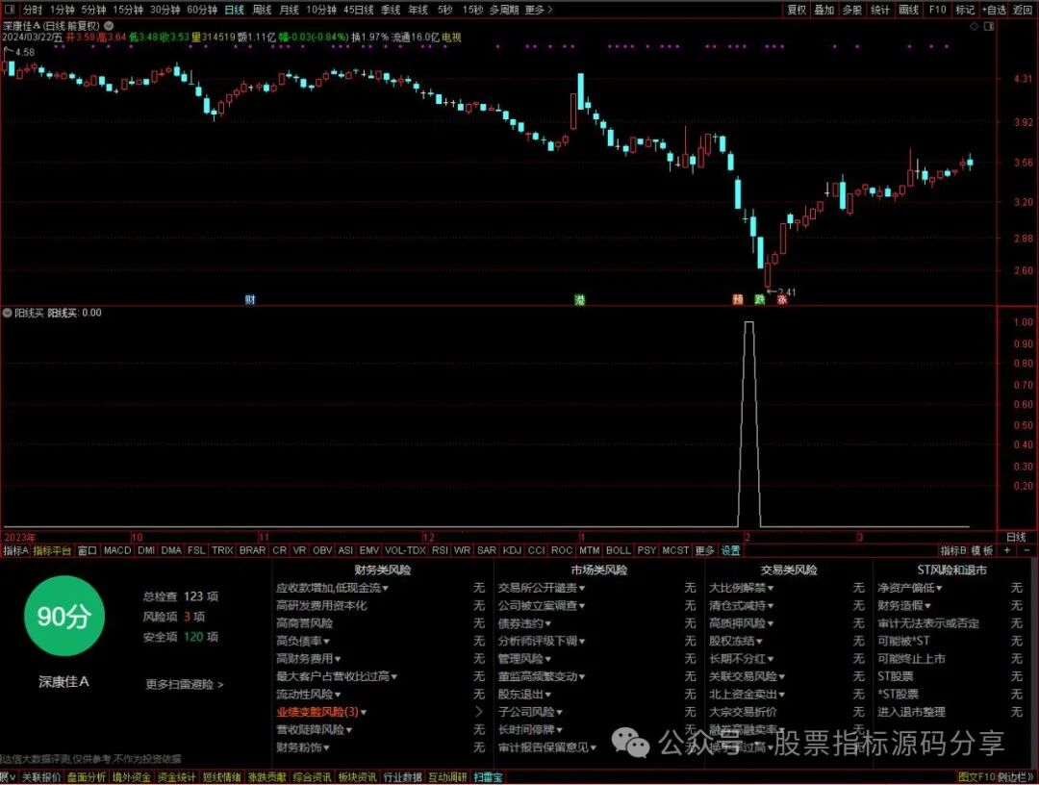
Task: Click the gear icon next to 深康佳A title
Action: [109, 26]
